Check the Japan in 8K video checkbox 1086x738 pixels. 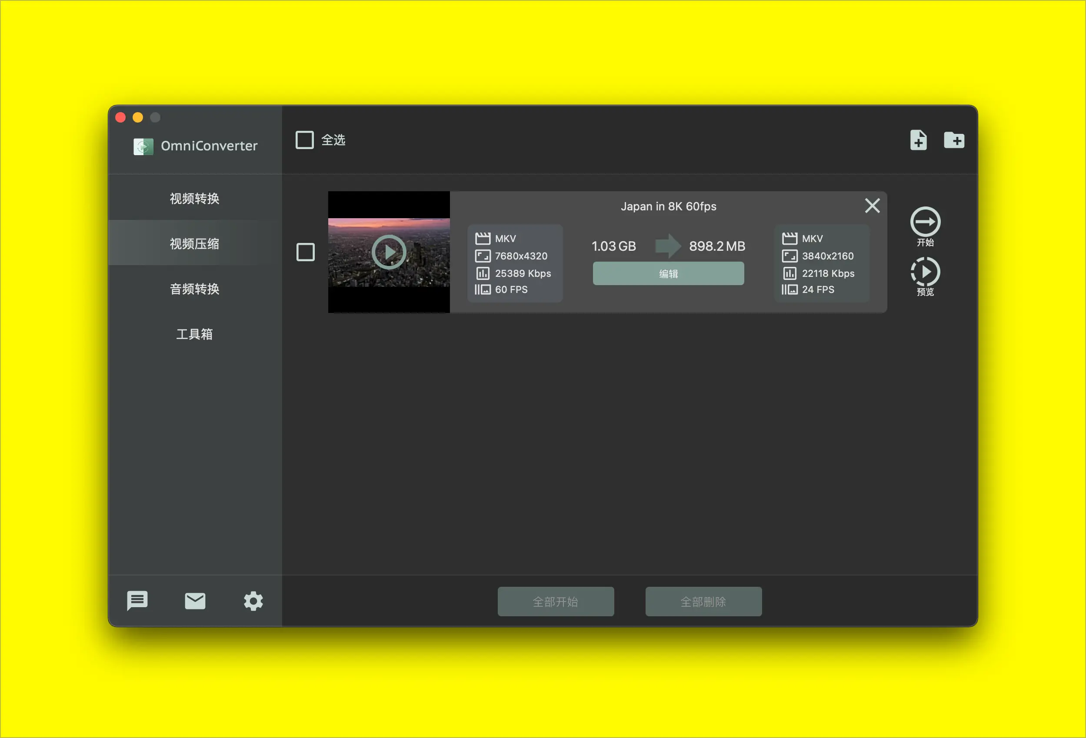[306, 252]
